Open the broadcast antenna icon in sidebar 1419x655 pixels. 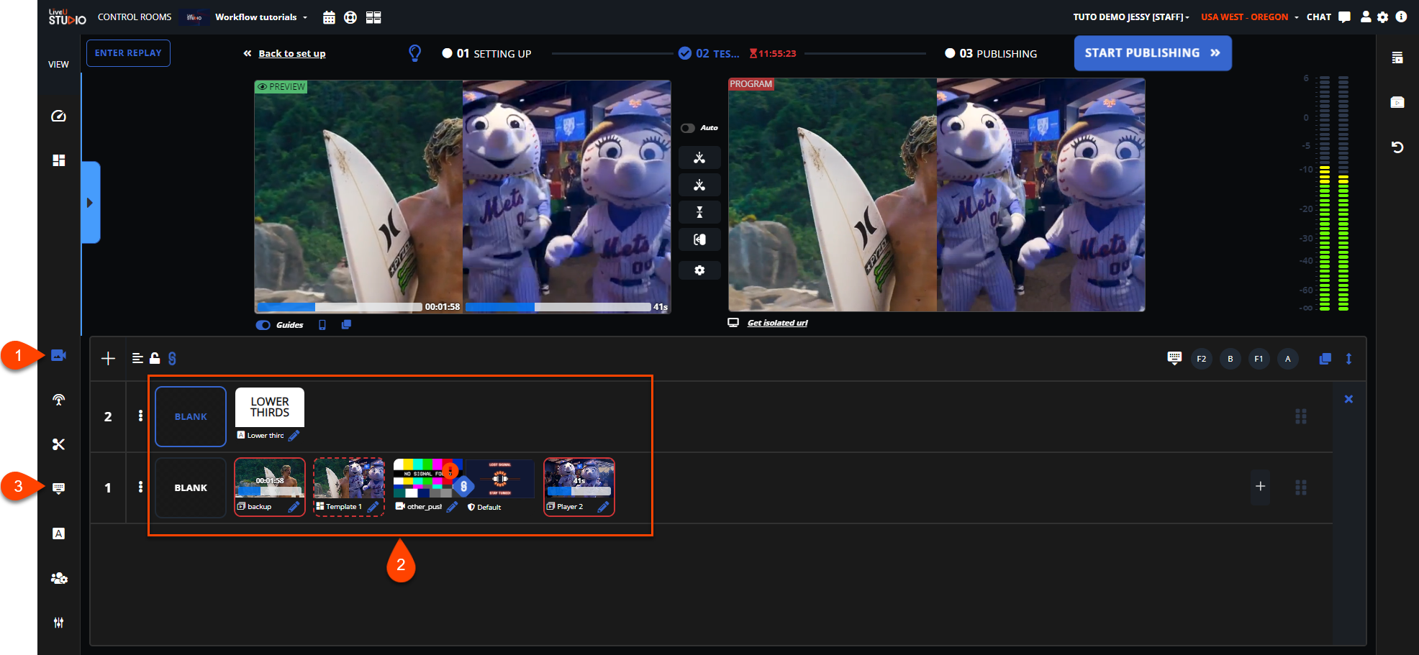pyautogui.click(x=59, y=400)
